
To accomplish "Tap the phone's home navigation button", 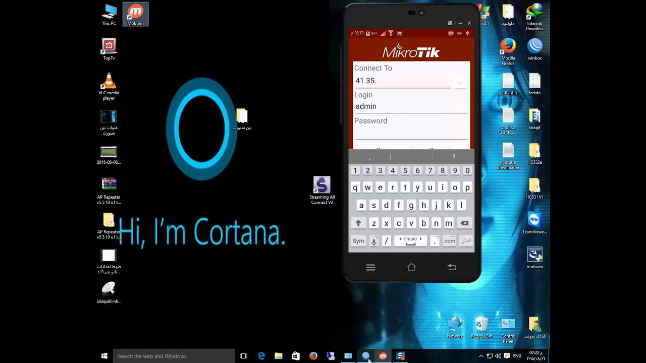I will click(411, 267).
